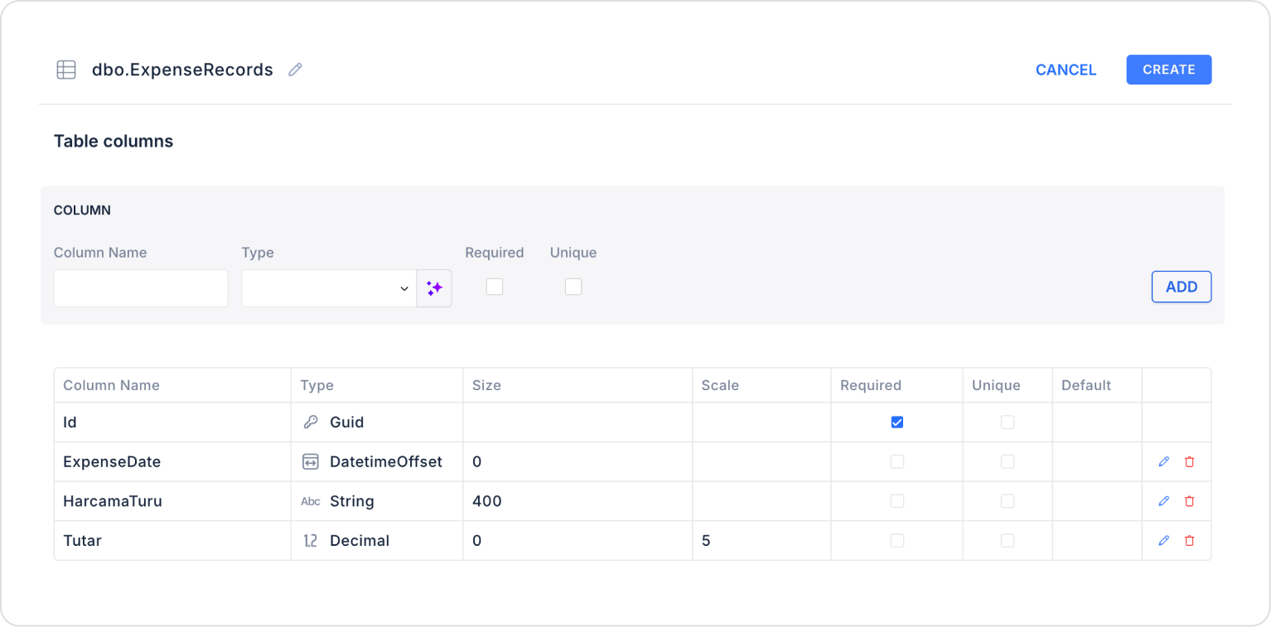
Task: Toggle Unique checkbox in ExpenseDate row
Action: coord(1008,461)
